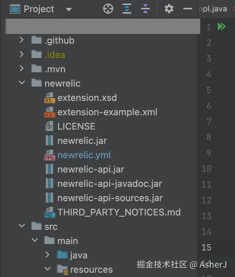Select the newrelic.jar file
Viewport: 235px width, 277px height.
click(82, 141)
